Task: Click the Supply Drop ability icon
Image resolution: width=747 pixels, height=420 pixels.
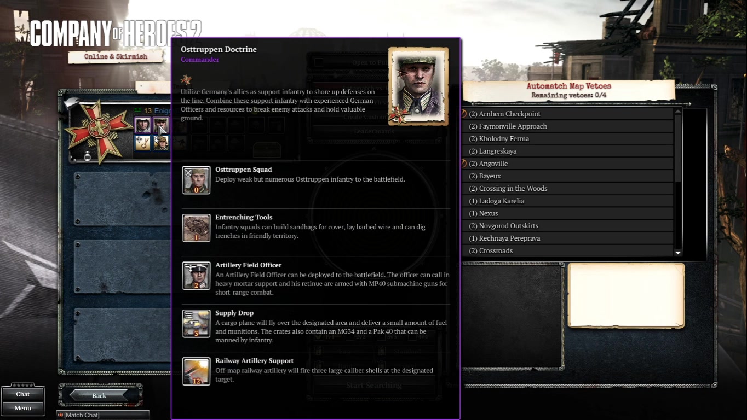Action: pyautogui.click(x=196, y=324)
